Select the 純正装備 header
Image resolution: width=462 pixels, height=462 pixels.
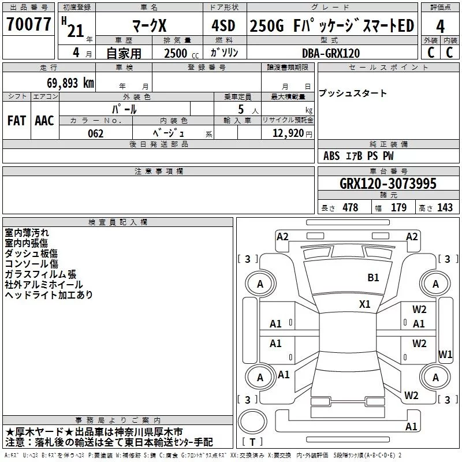tap(388, 144)
